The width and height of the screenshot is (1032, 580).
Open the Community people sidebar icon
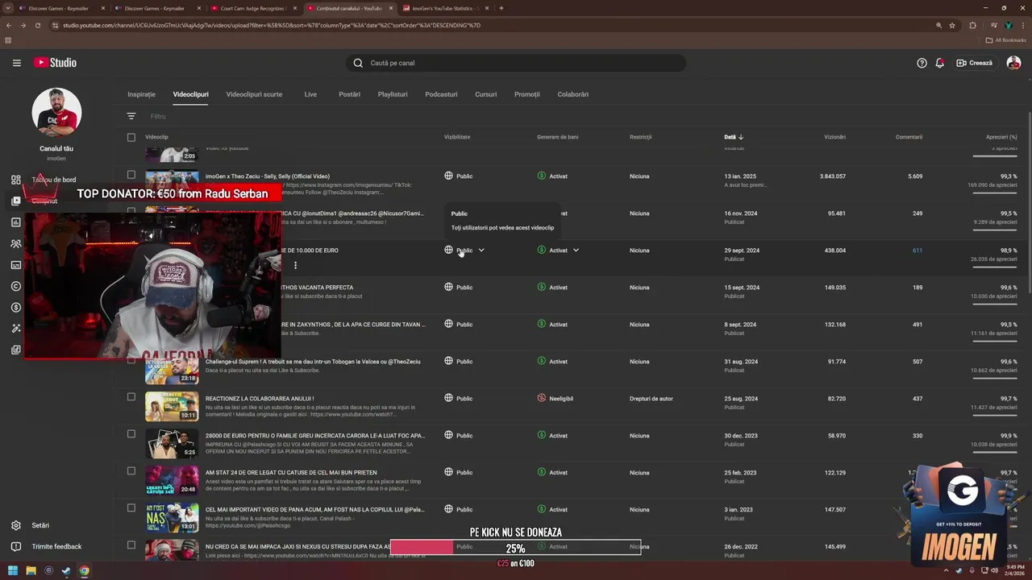(16, 243)
